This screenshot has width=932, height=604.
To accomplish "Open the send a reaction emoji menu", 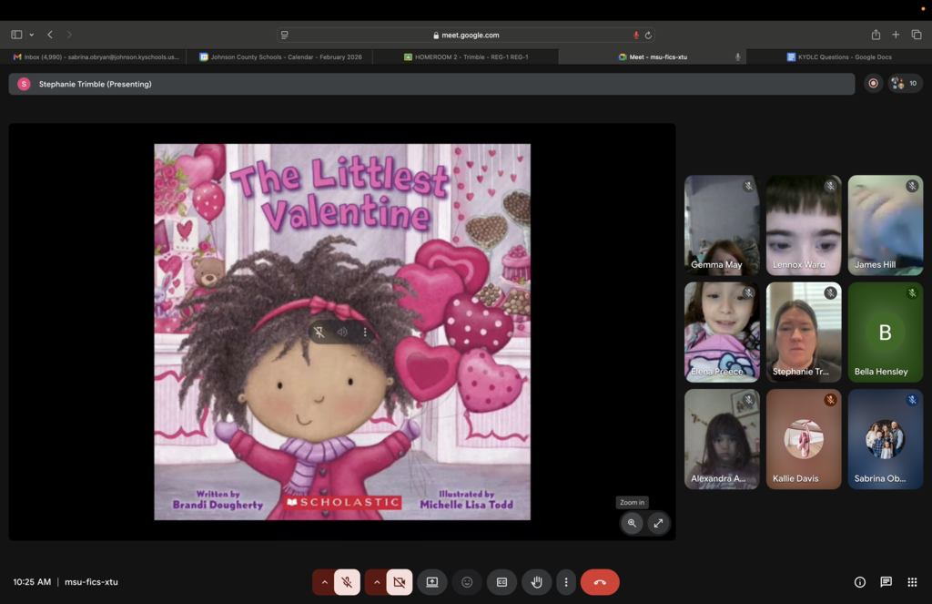I will 467,582.
